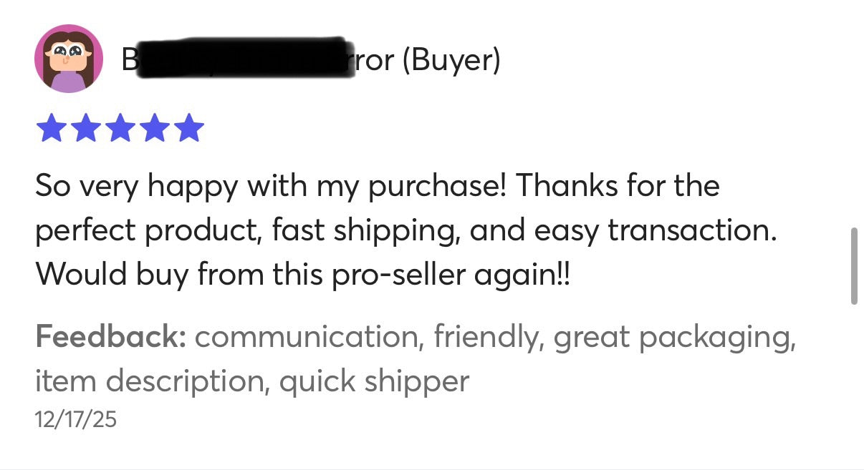Click the first purple rating star
This screenshot has width=864, height=470.
tap(51, 129)
